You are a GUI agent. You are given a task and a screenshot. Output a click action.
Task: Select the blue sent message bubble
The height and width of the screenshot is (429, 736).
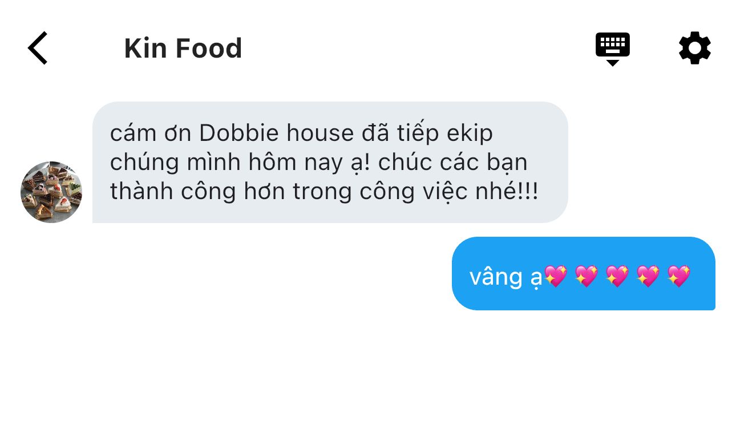[583, 273]
